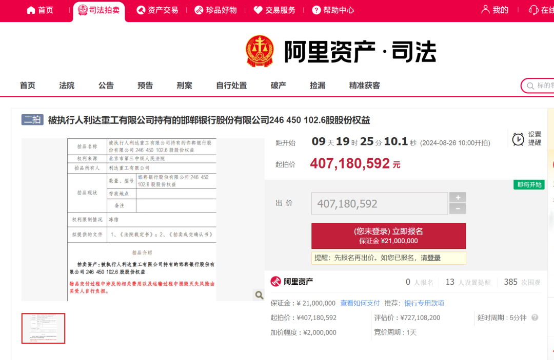This screenshot has height=360, width=554.
Task: Click the 保证金 ¥21,000,000 detail line
Action: 303,303
